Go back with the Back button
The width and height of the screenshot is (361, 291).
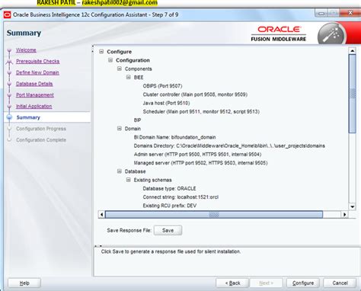pos(232,283)
